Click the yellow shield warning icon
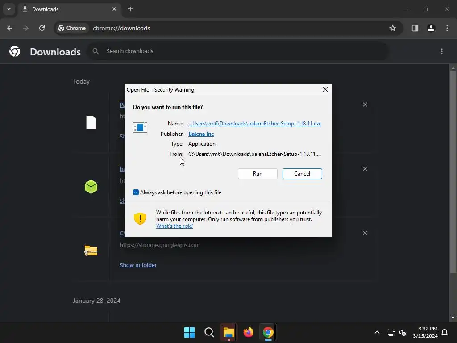The image size is (457, 343). point(140,218)
